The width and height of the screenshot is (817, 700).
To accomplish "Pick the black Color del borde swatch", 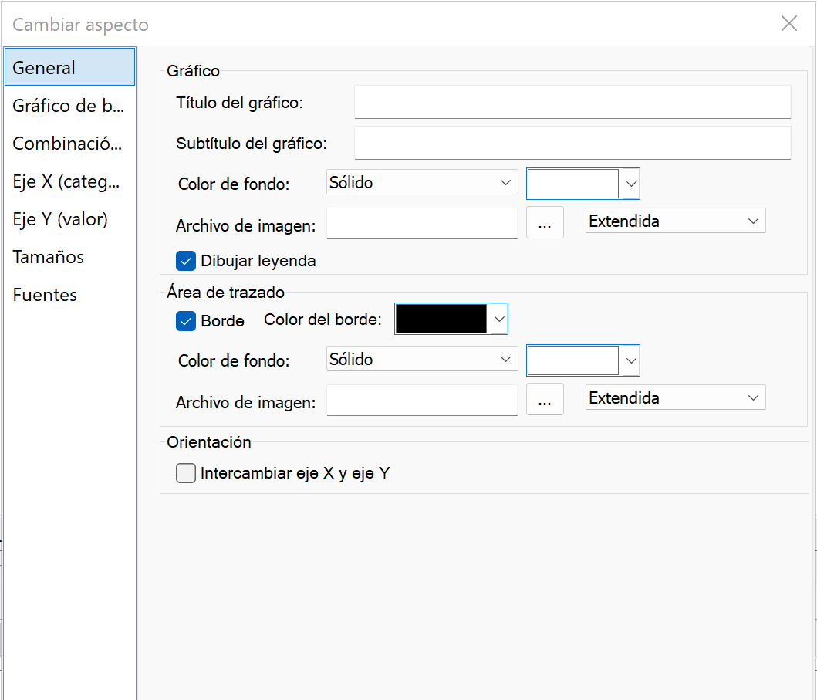I will (x=441, y=319).
